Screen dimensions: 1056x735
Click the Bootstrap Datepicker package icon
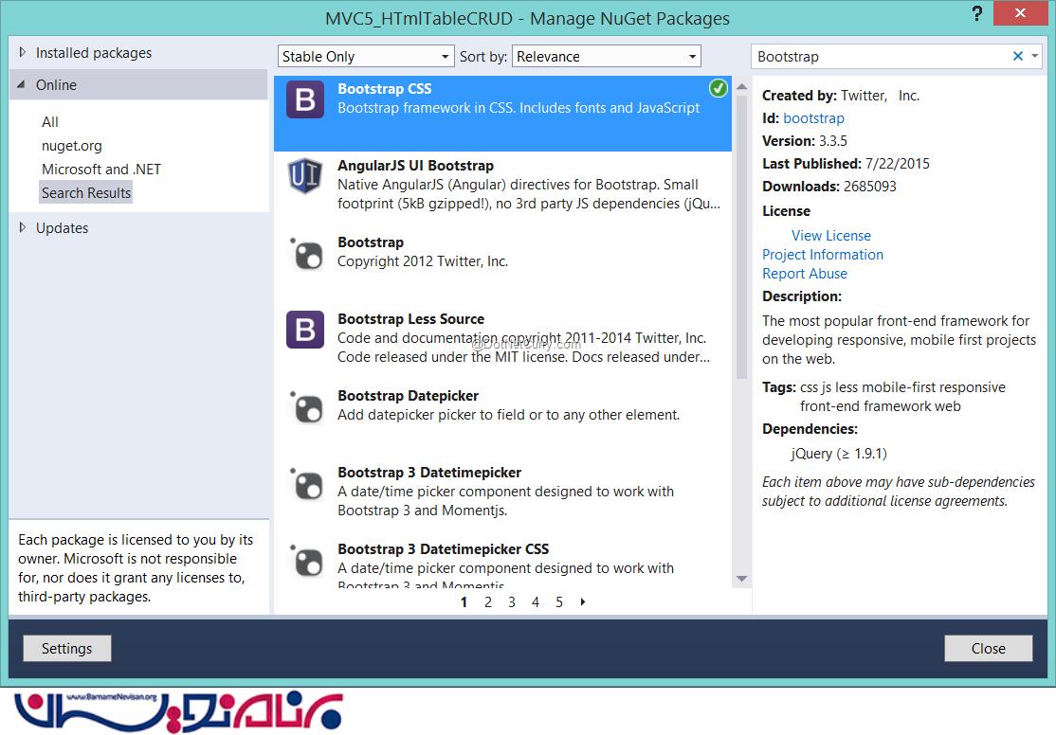point(305,406)
